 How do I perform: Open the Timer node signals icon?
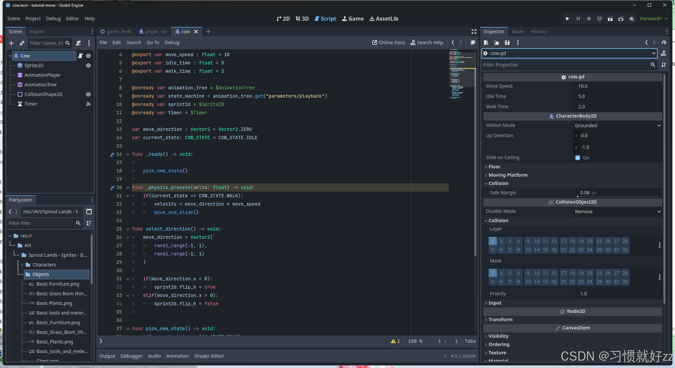click(x=88, y=104)
